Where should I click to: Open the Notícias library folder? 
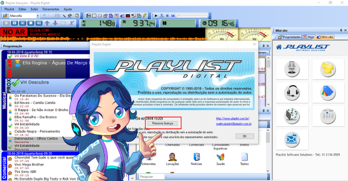point(197,159)
